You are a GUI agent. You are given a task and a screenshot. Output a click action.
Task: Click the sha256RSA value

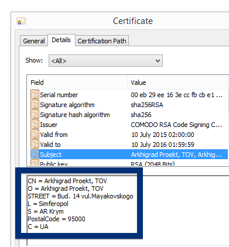[147, 105]
